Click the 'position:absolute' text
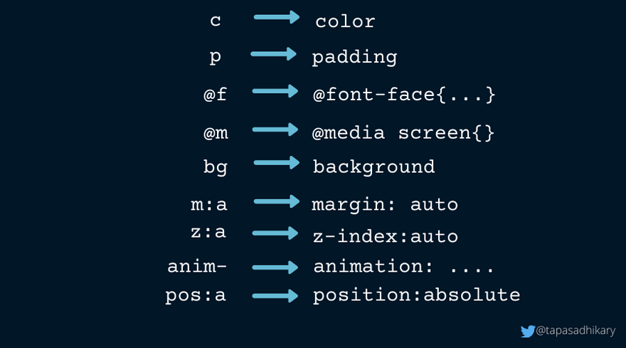 coord(416,296)
